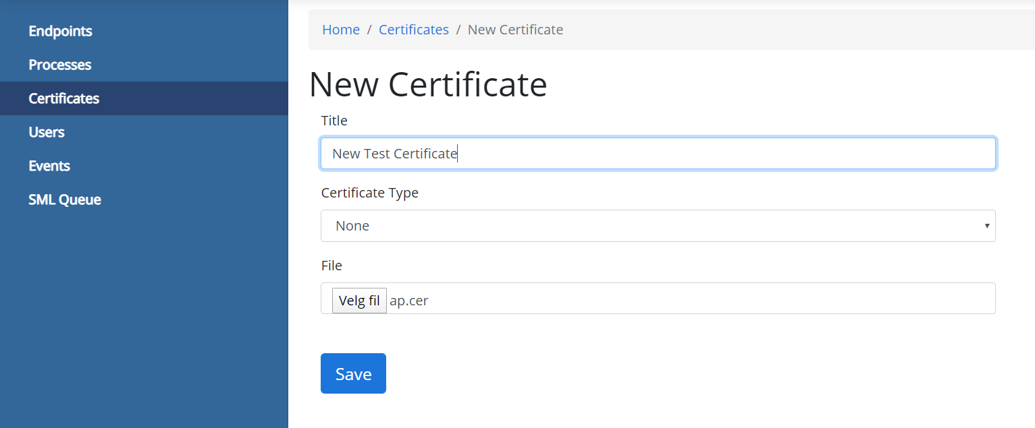This screenshot has height=428, width=1035.
Task: Click the New Certificate breadcrumb text
Action: pos(515,30)
